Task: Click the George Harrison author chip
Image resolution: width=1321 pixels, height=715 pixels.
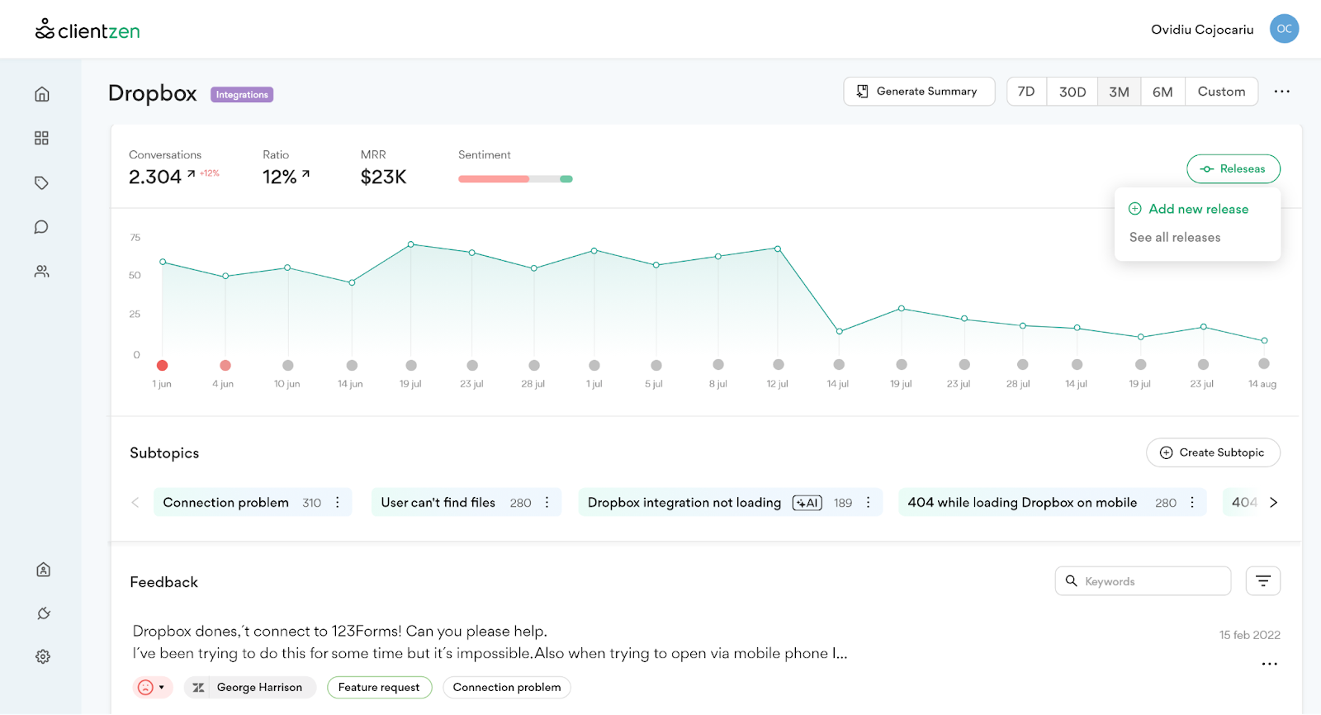Action: (x=250, y=687)
